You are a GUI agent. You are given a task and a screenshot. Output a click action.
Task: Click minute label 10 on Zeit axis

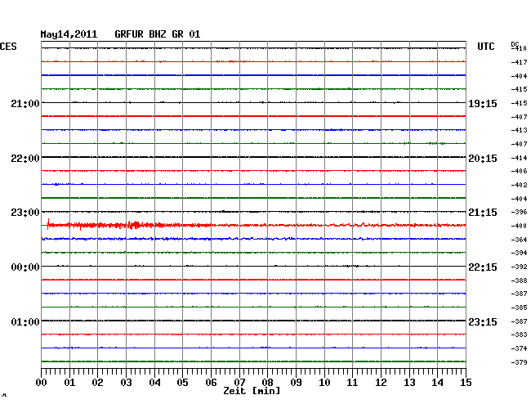point(324,383)
